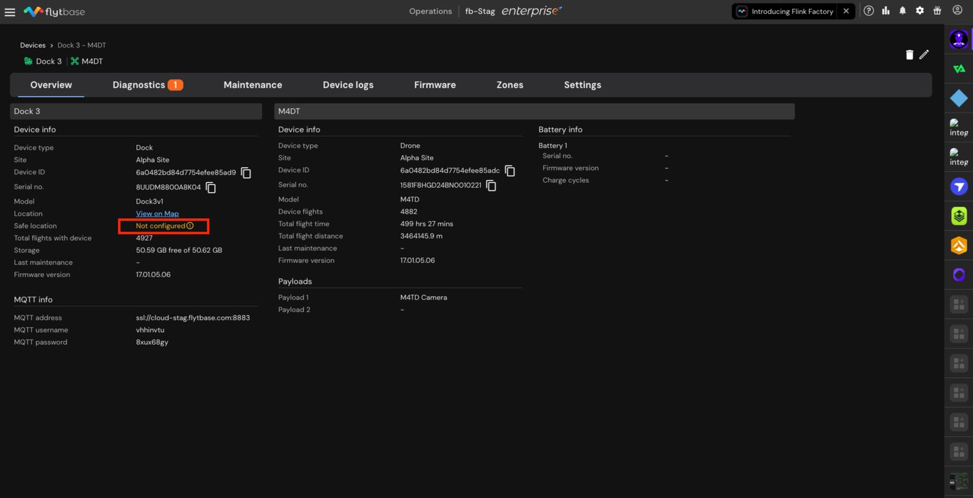
Task: Select the Dock3v1 model value
Action: click(150, 201)
